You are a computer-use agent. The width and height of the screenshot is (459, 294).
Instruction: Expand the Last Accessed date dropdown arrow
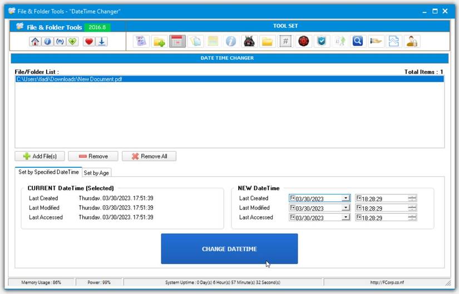pos(346,217)
